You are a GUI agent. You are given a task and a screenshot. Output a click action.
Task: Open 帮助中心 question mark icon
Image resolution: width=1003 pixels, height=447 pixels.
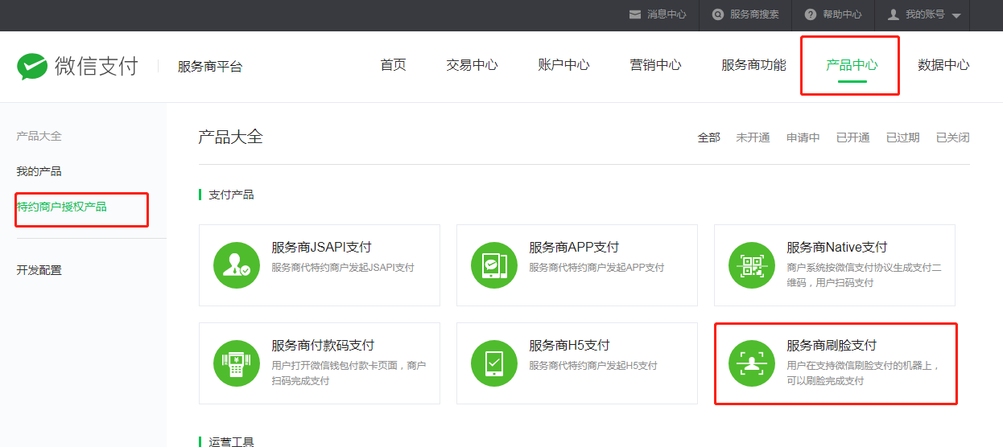pos(810,14)
